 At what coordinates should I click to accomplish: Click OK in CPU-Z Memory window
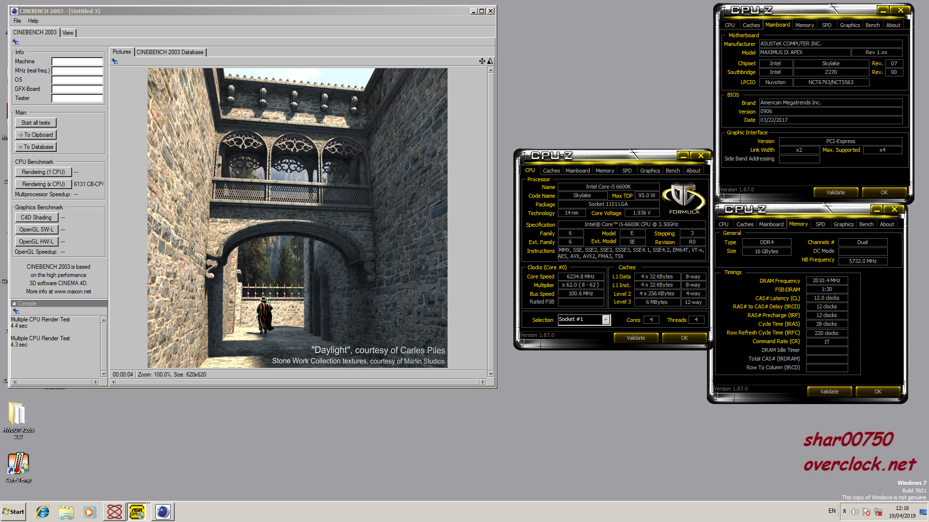coord(878,391)
